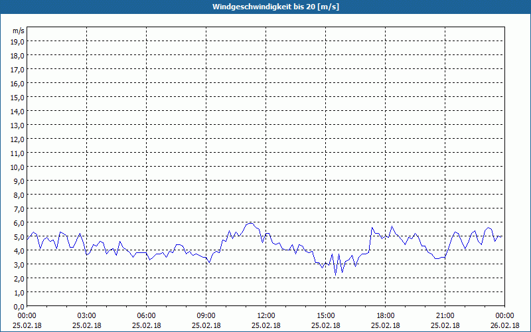Click the 7,0 y-axis label
This screenshot has width=531, height=332.
click(19, 209)
